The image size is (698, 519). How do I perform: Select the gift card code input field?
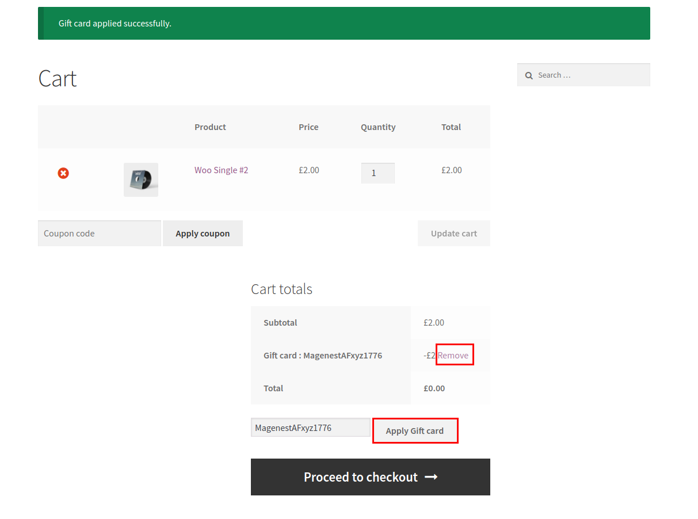[310, 428]
